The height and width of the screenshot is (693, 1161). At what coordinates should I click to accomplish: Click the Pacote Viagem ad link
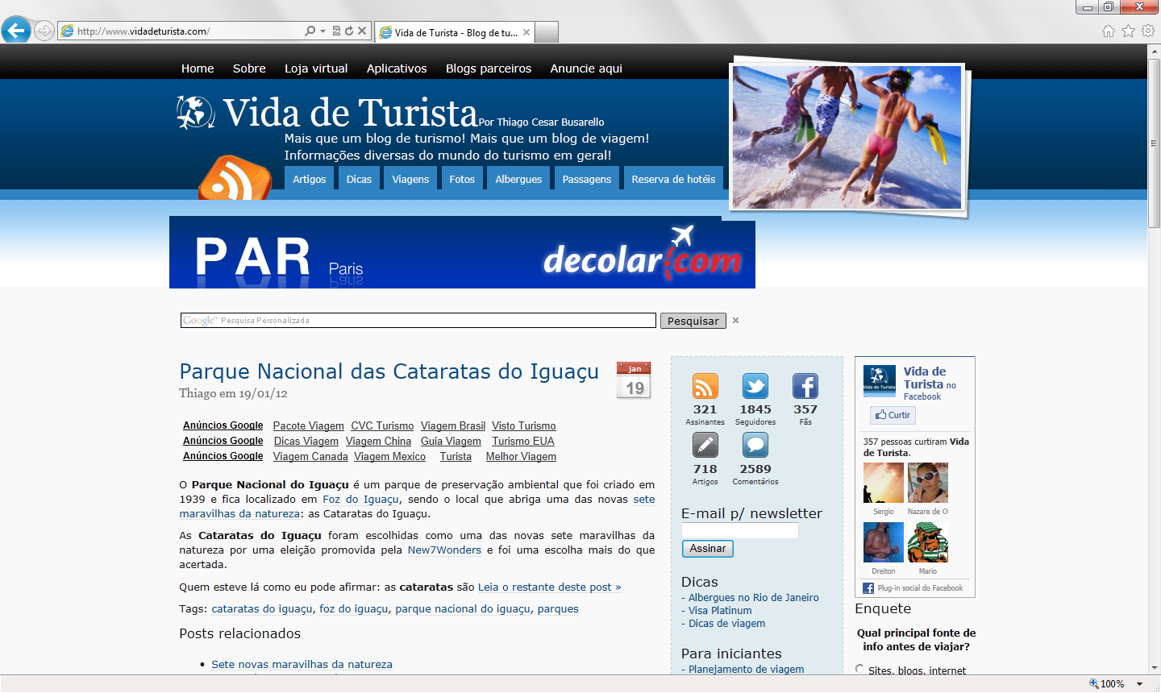click(308, 425)
